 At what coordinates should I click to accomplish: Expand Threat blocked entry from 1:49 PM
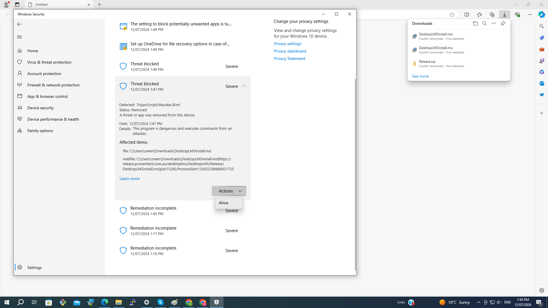(183, 66)
